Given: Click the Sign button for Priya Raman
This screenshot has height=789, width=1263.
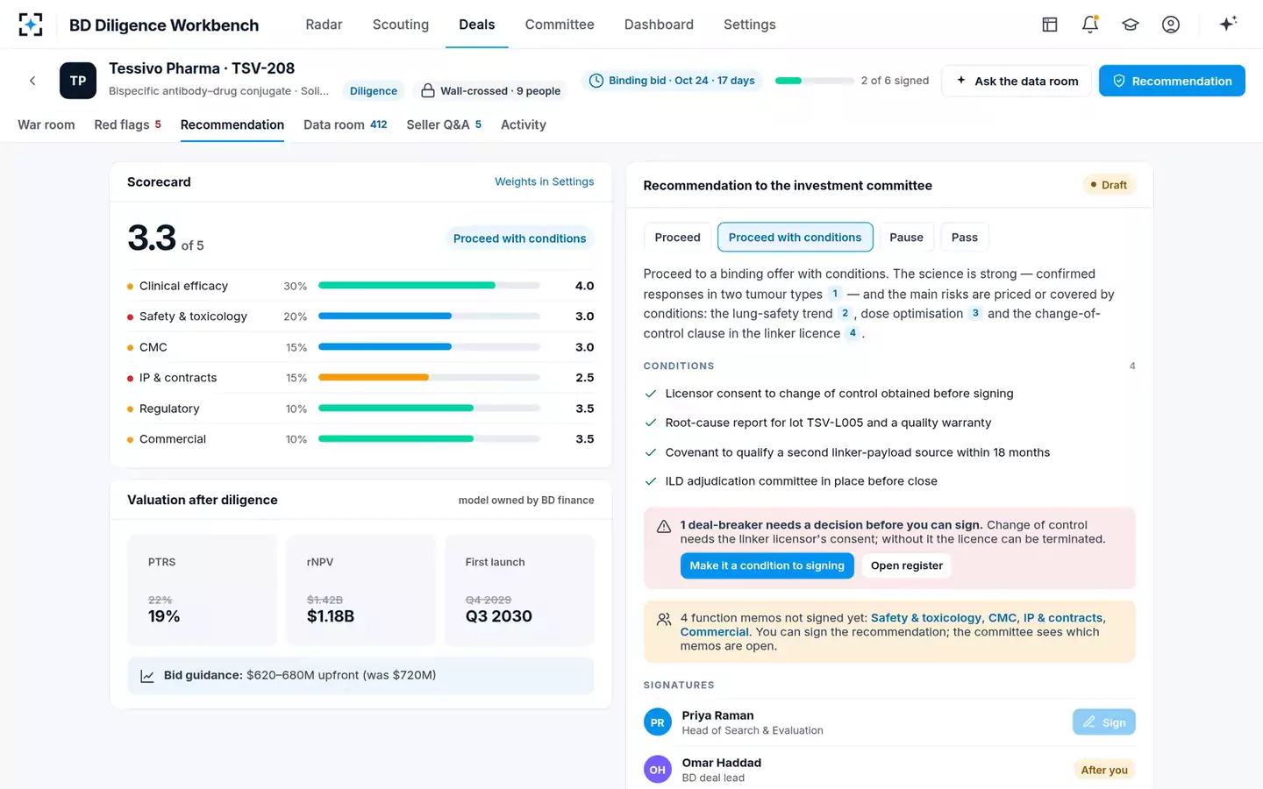Looking at the screenshot, I should tap(1104, 722).
